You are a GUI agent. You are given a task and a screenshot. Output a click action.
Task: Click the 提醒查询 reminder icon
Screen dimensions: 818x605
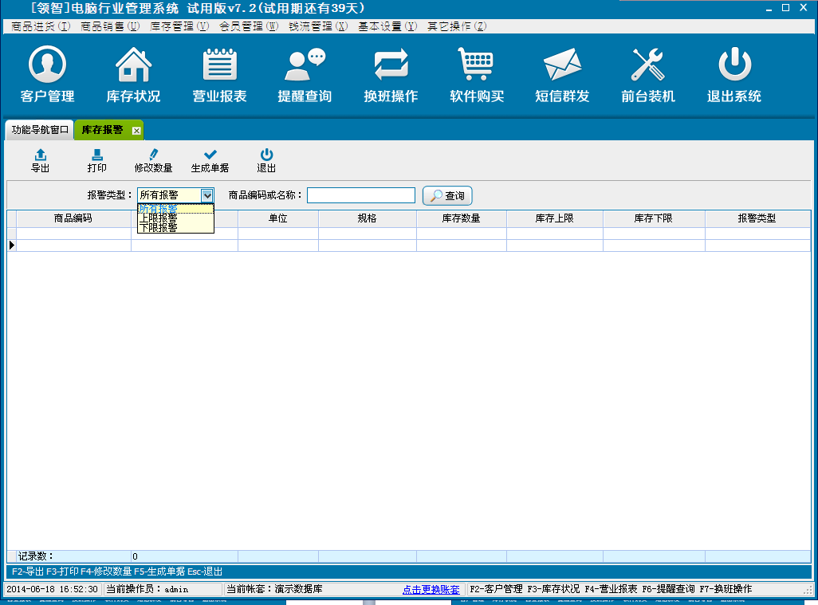click(x=305, y=75)
